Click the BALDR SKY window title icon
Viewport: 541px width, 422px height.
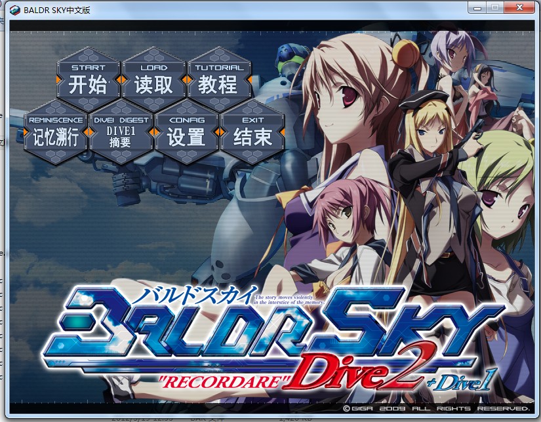point(15,10)
